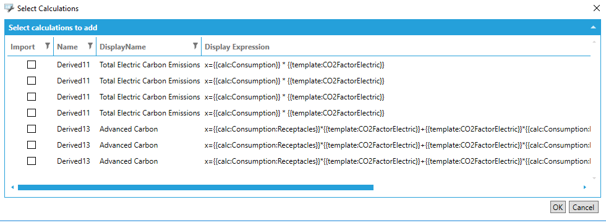Cancel the Select Calculations dialog
This screenshot has height=223, width=606.
(583, 207)
